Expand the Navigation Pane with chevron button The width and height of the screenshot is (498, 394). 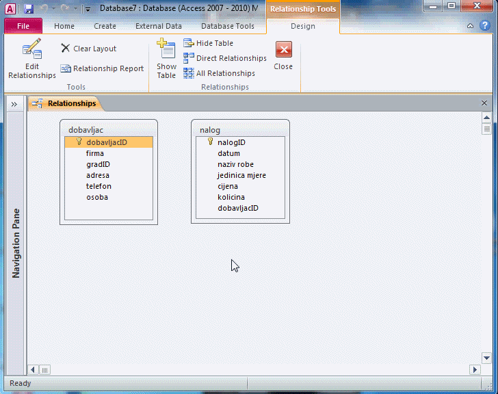pos(14,104)
